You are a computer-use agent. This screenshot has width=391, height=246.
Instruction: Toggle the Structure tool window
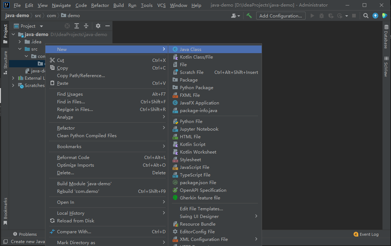(5, 63)
